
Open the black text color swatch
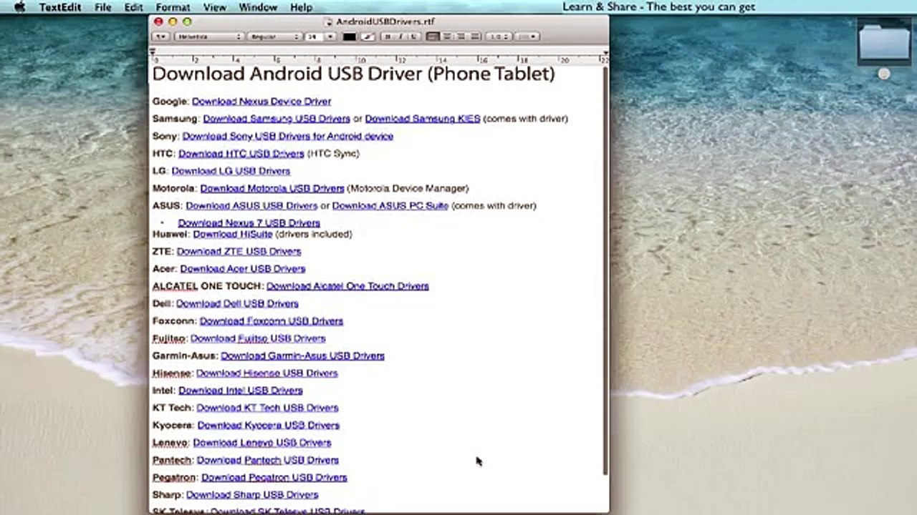click(x=350, y=36)
